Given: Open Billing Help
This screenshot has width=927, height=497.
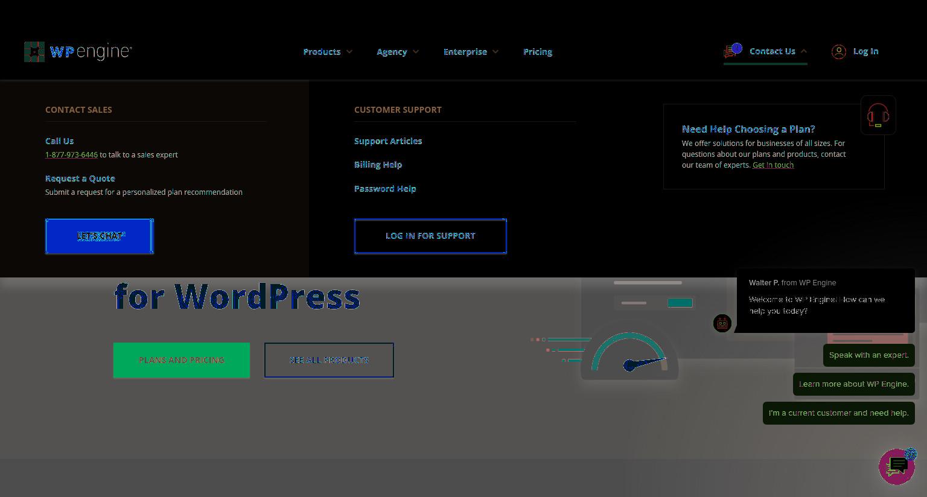Looking at the screenshot, I should (378, 165).
